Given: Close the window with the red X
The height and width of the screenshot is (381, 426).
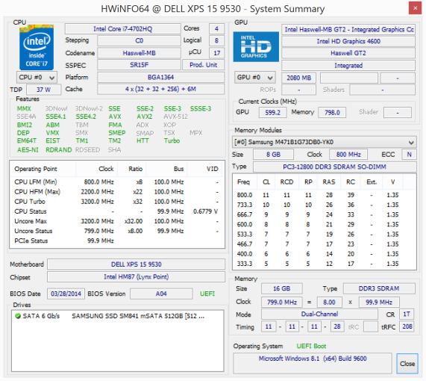Looking at the screenshot, I should tap(415, 8).
